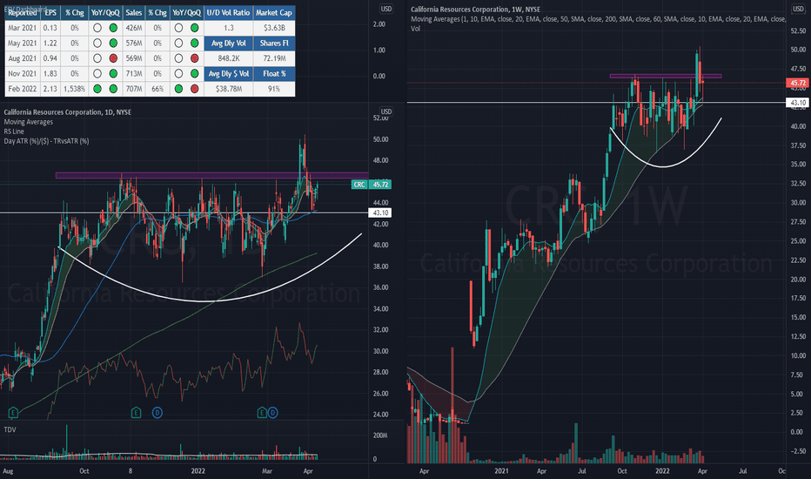Click the $38.78M dollar volume value
This screenshot has height=479, width=811.
tap(229, 89)
